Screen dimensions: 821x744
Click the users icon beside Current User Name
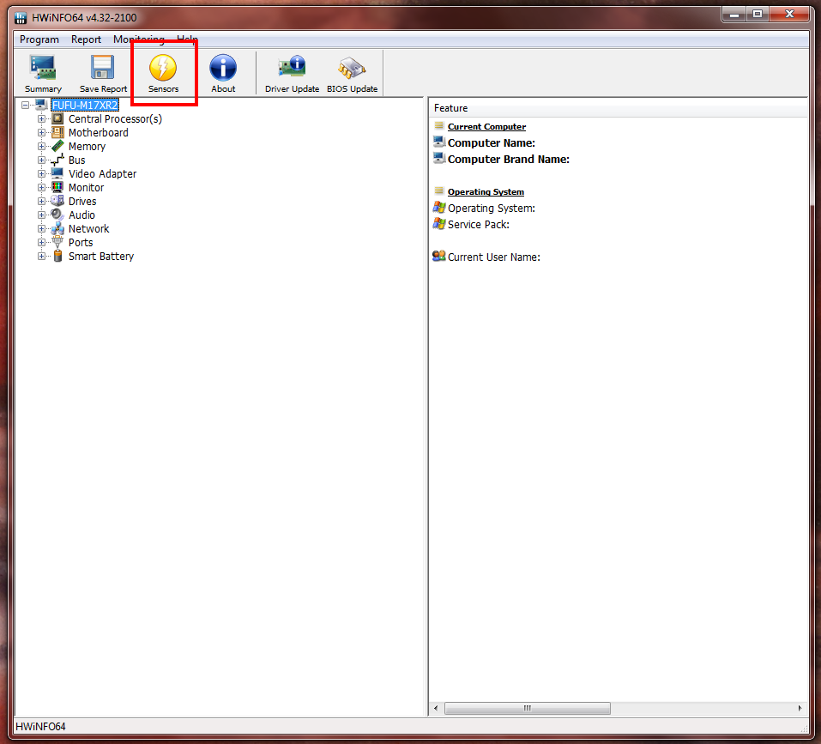438,256
